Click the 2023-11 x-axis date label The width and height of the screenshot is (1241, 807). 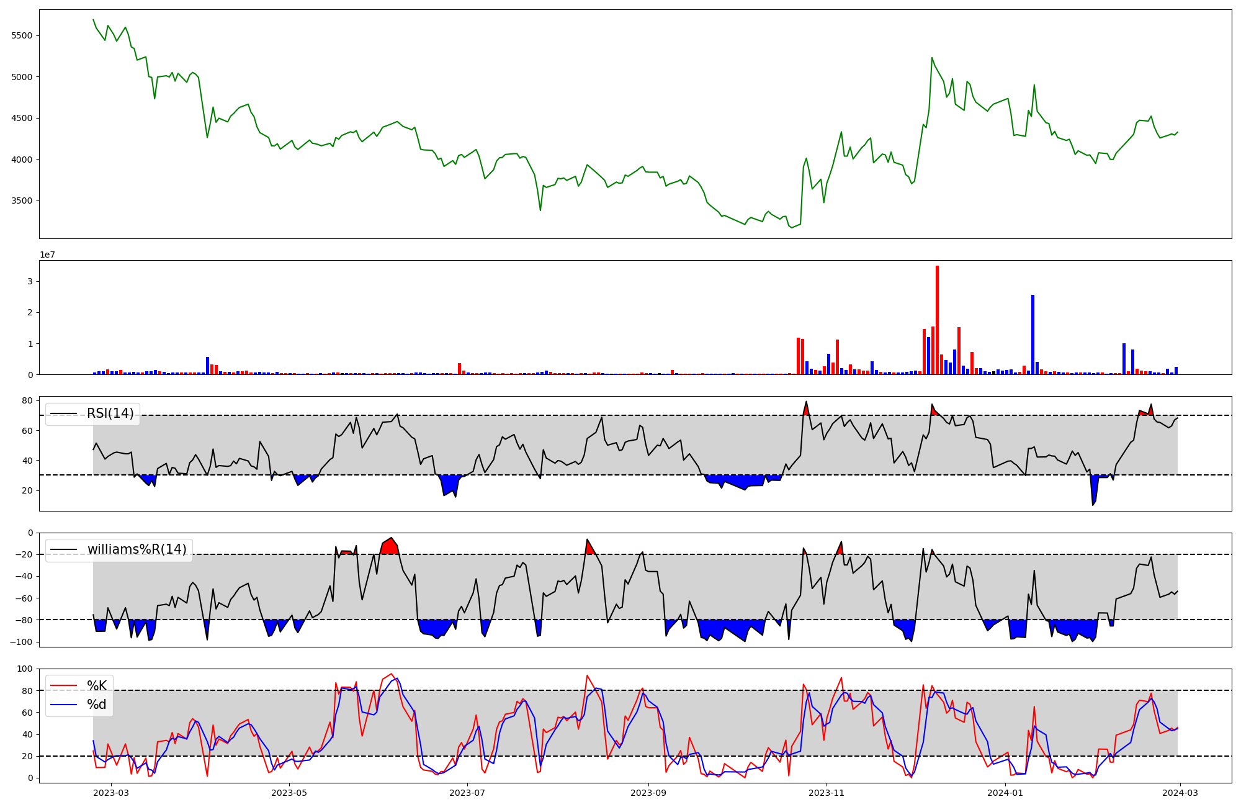pos(827,792)
